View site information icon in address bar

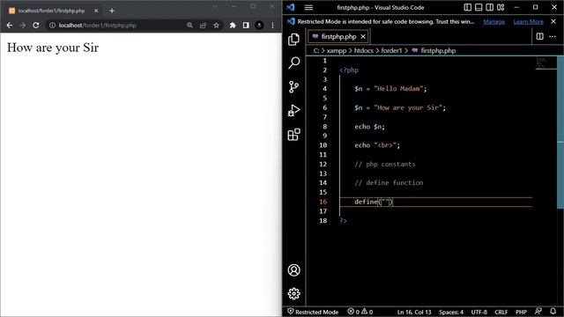[52, 26]
